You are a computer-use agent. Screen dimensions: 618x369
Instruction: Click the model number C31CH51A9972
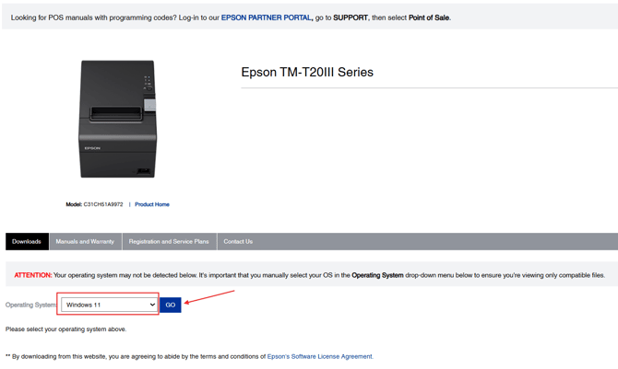coord(103,204)
